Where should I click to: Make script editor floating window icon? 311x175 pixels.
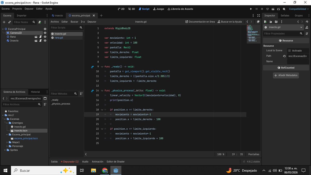pos(258,22)
